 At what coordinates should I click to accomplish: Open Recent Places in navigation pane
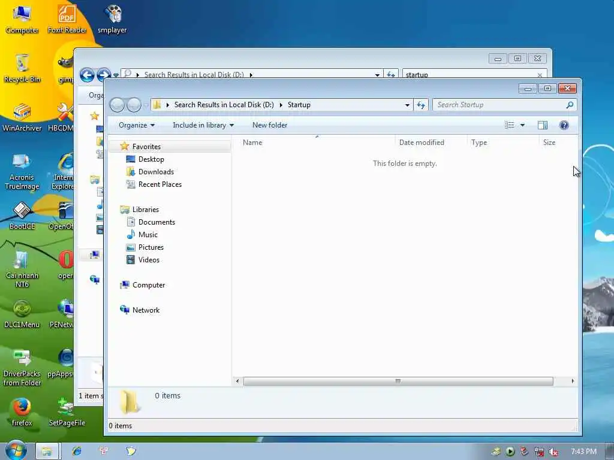159,184
